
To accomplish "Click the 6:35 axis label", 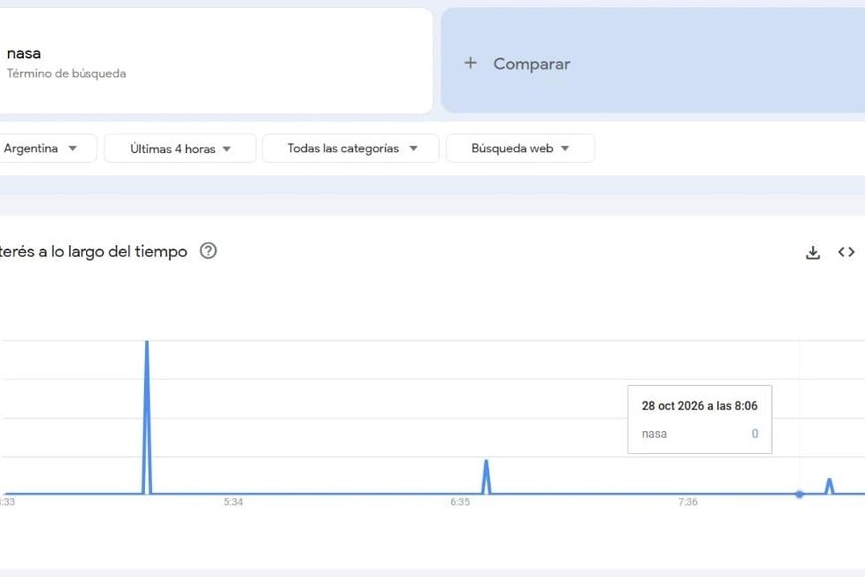I will [x=460, y=502].
